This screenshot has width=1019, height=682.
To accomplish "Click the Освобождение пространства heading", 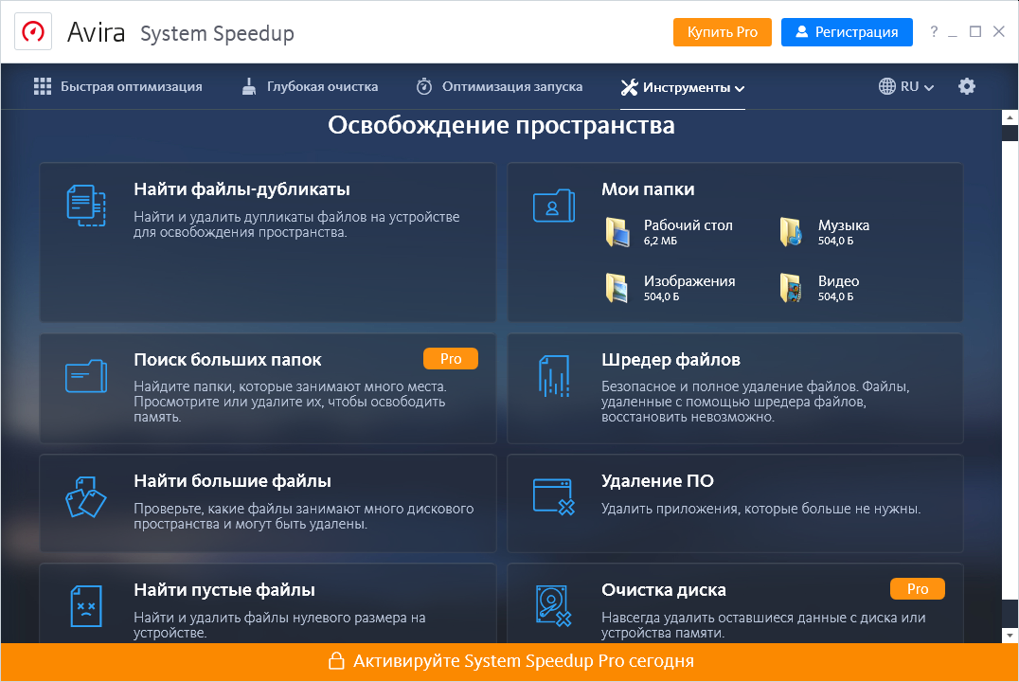I will (501, 125).
